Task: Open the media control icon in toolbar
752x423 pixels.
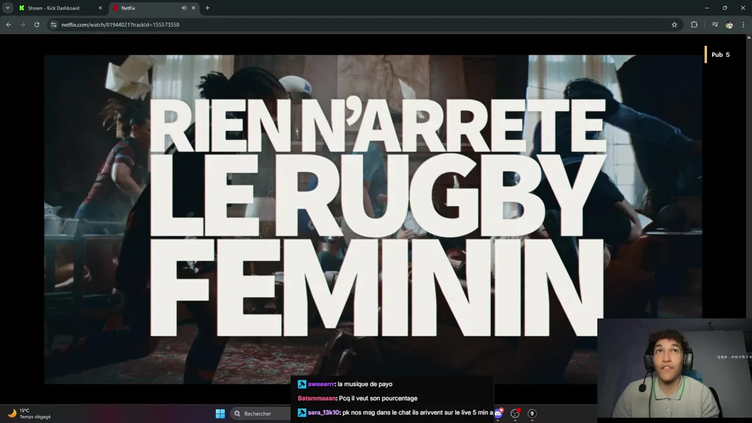Action: click(714, 25)
